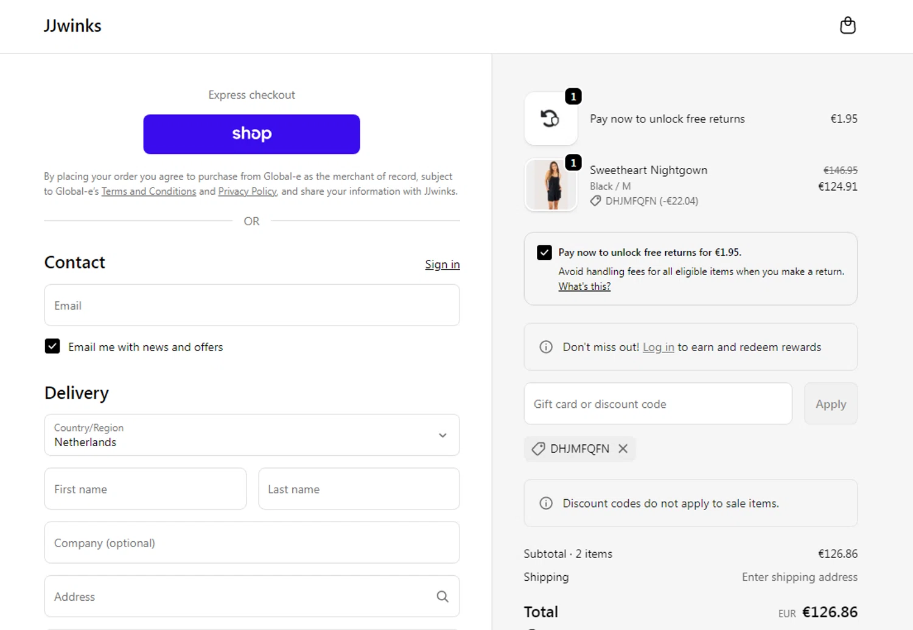This screenshot has width=913, height=630.
Task: Click the total amount €126.86
Action: pos(830,612)
